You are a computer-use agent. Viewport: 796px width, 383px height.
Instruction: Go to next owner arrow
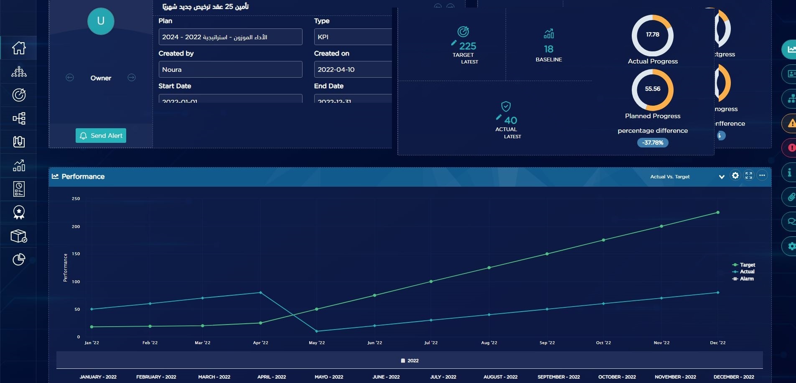[132, 77]
